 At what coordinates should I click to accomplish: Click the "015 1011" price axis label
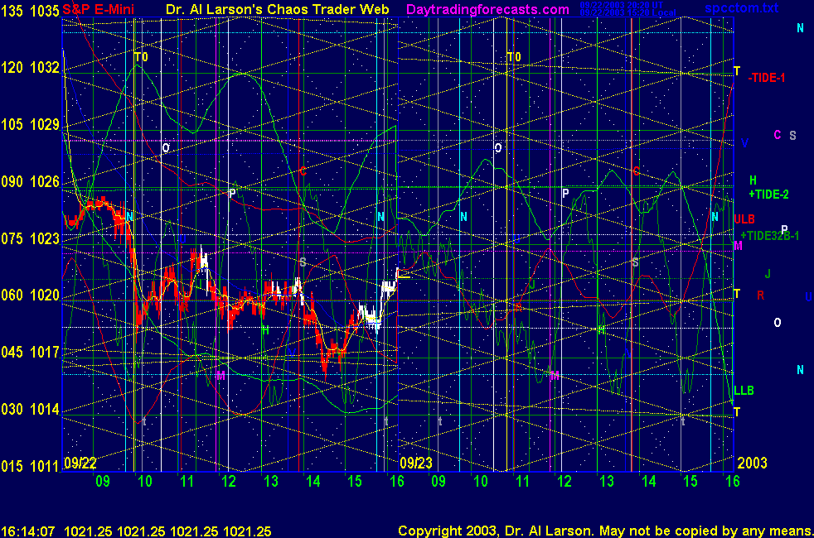[30, 466]
